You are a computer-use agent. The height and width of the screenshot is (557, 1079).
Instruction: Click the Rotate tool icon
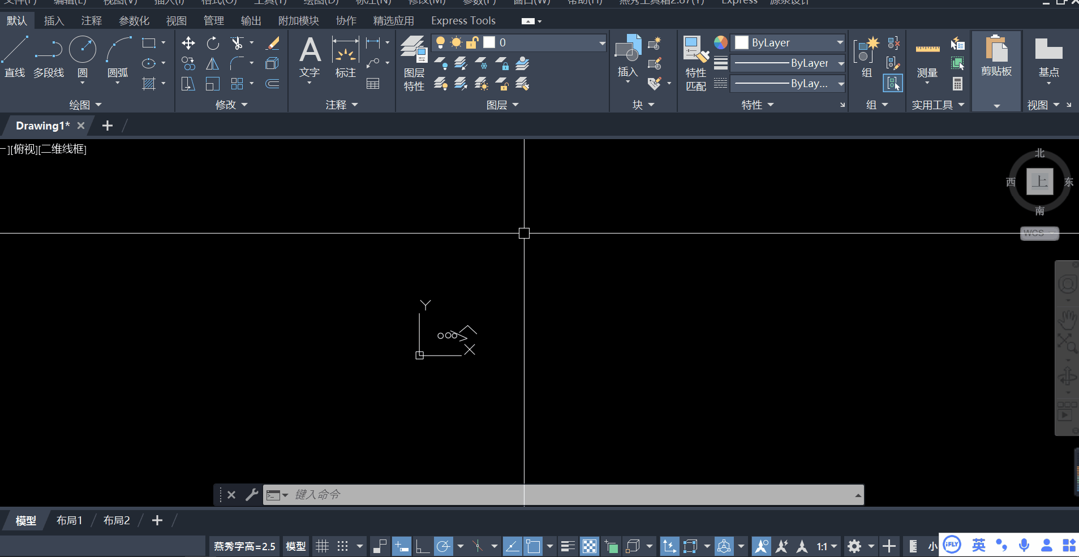tap(213, 43)
